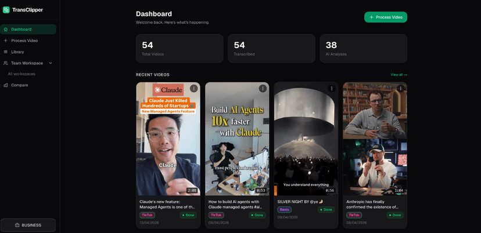Click the Reels tag on SILVER NIGHT card
Image resolution: width=481 pixels, height=233 pixels.
click(x=285, y=210)
